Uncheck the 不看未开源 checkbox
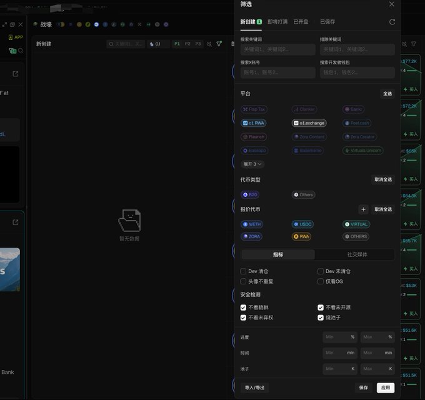The height and width of the screenshot is (400, 425). pyautogui.click(x=321, y=307)
